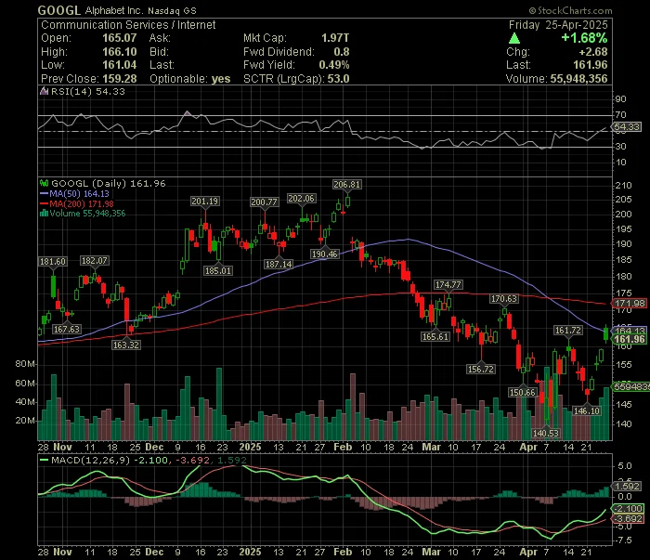The image size is (650, 560).
Task: Click the '+2.68' Chg value
Action: (593, 52)
